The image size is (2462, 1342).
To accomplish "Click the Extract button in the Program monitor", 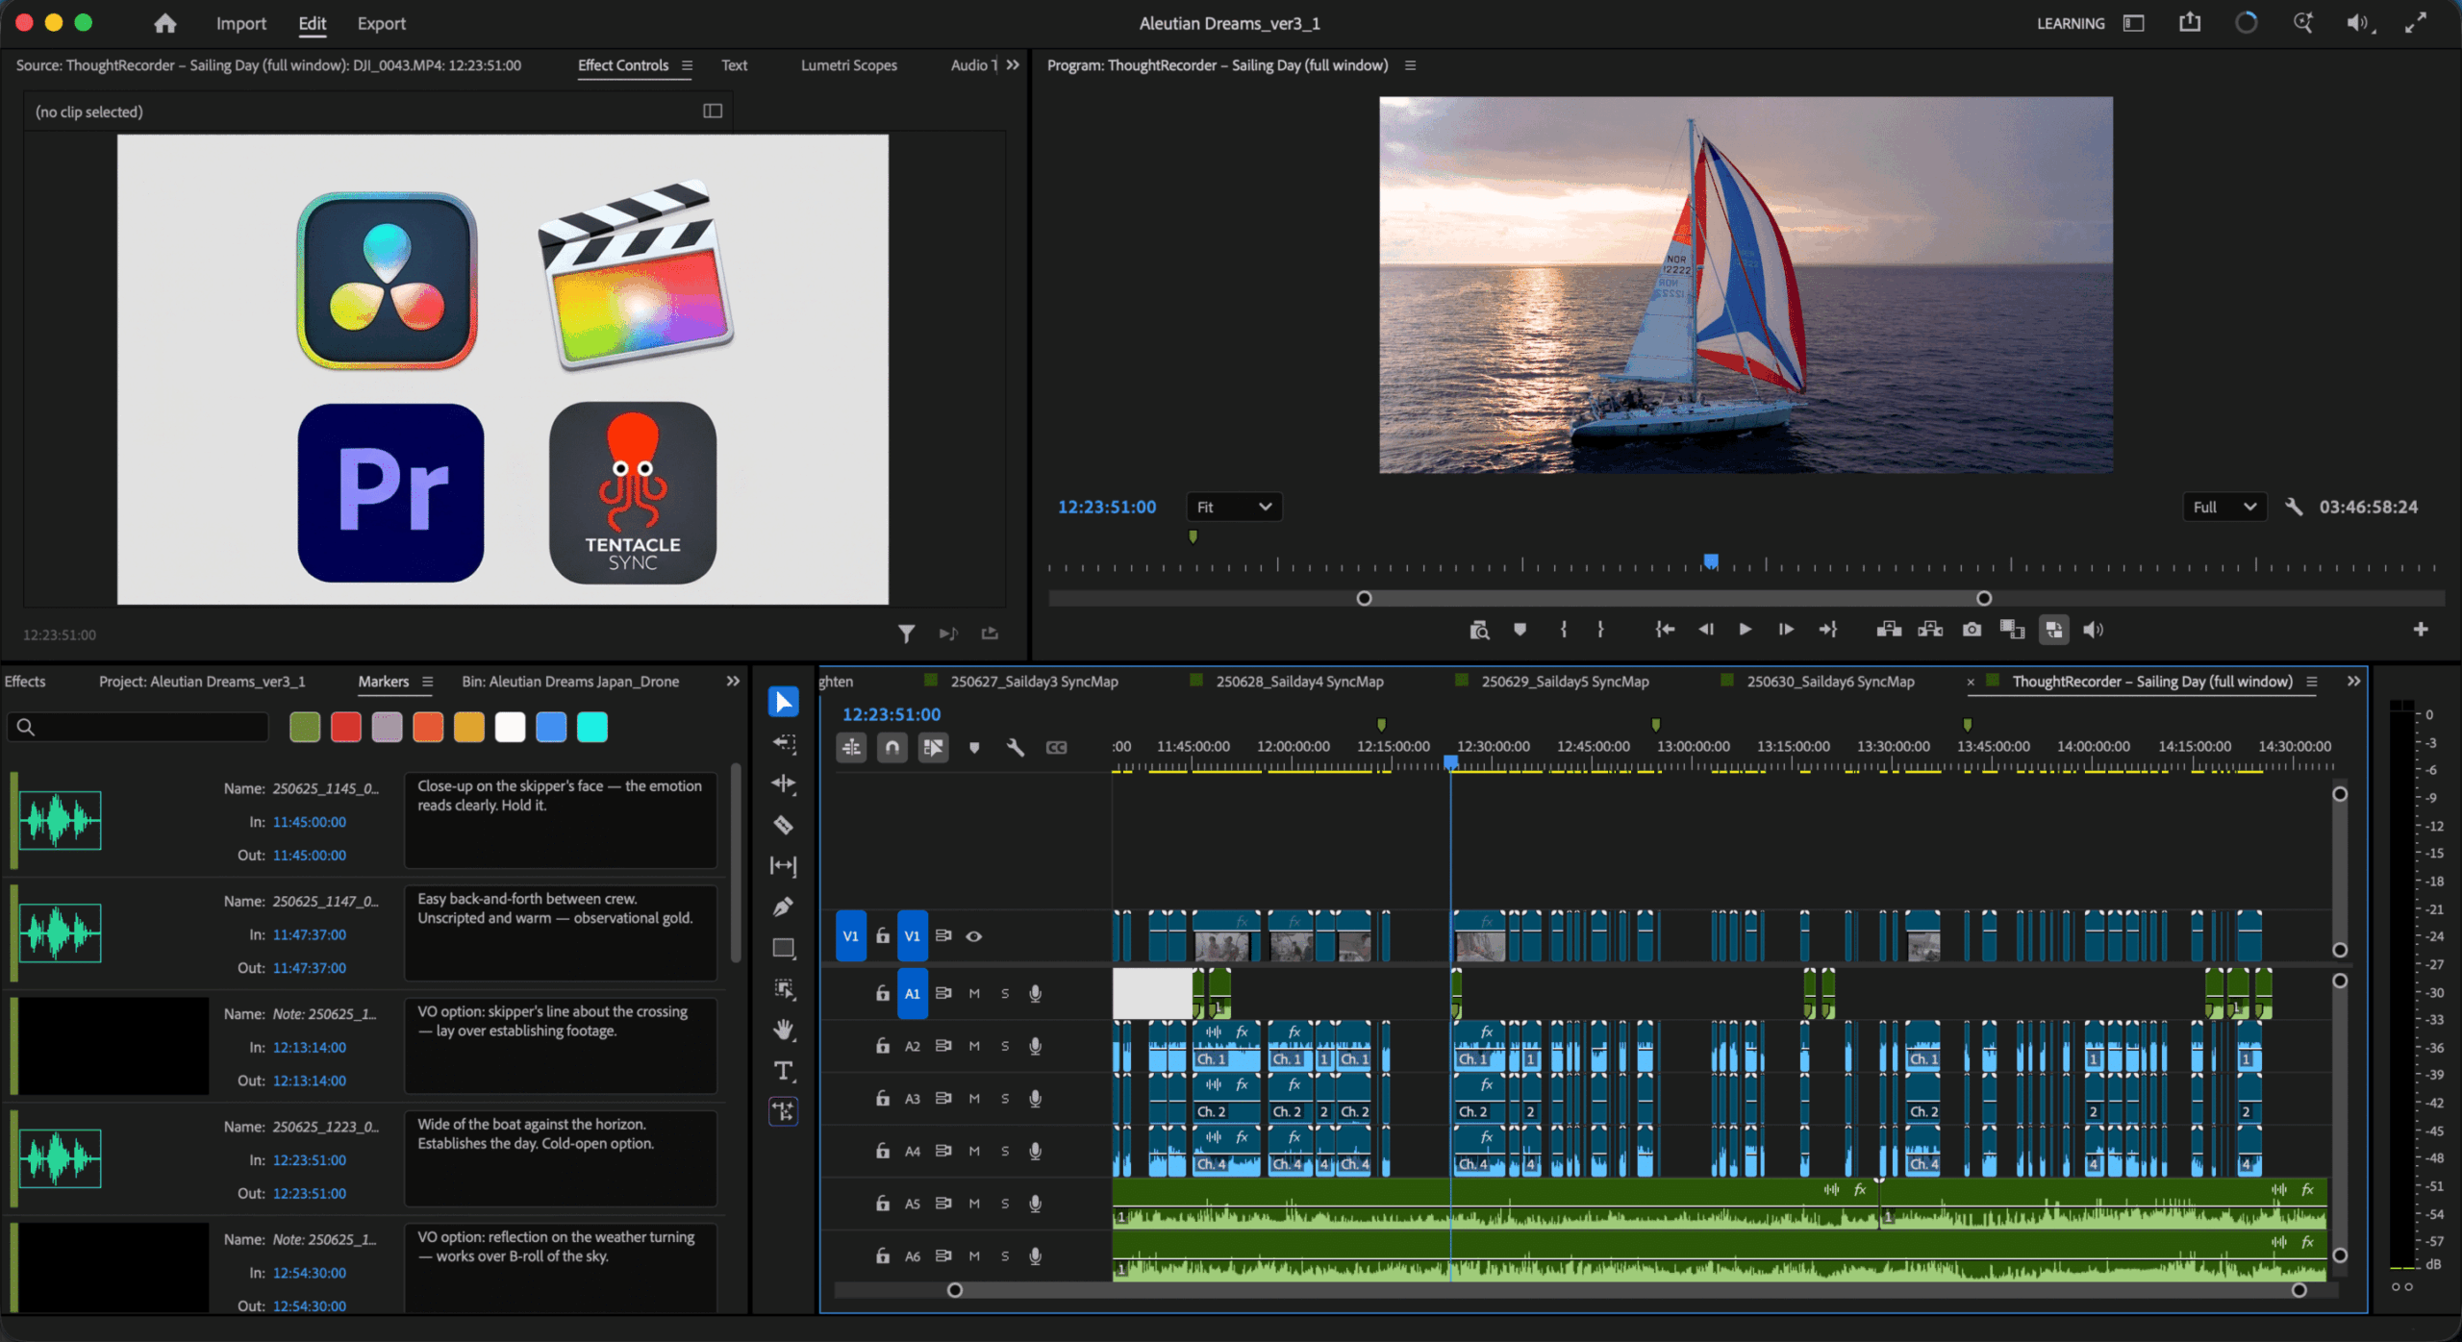I will point(1930,630).
